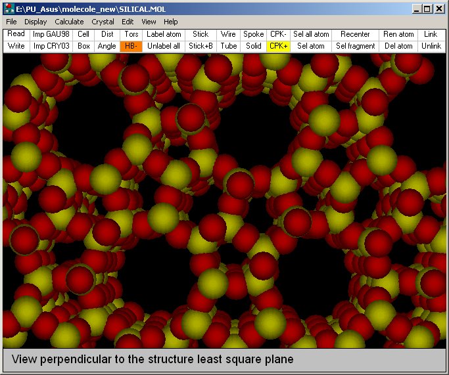Click the Link button
449x375 pixels.
click(431, 34)
